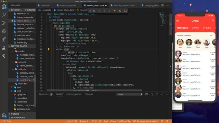Close the bottom panel

pos(168,94)
